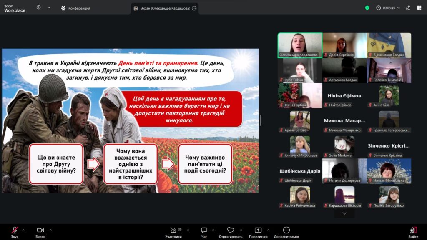Click the meeting info circle icon

39,7
